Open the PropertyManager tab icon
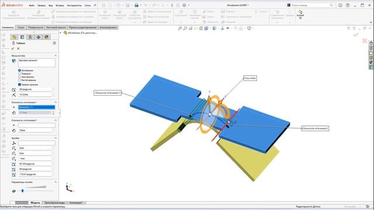The height and width of the screenshot is (210, 374). coord(22,37)
